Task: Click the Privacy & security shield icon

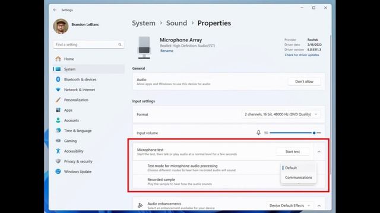Action: pyautogui.click(x=58, y=161)
